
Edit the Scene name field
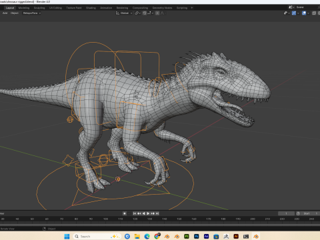pyautogui.click(x=307, y=7)
